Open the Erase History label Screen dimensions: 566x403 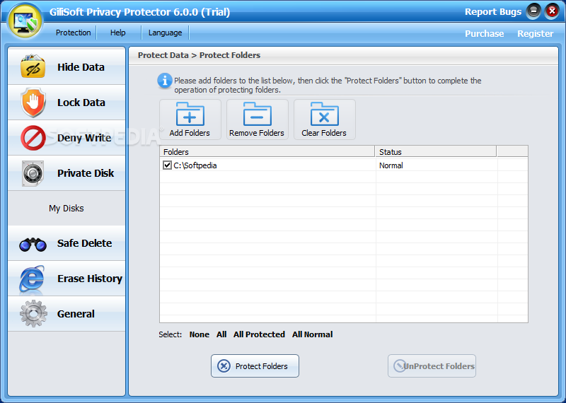pyautogui.click(x=90, y=279)
